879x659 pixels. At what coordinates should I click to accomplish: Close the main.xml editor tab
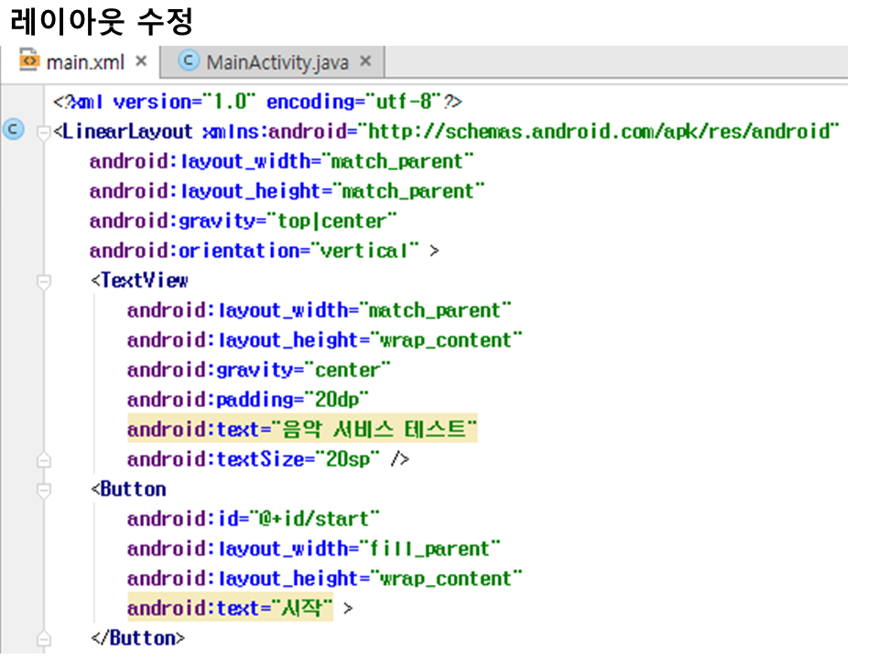141,61
